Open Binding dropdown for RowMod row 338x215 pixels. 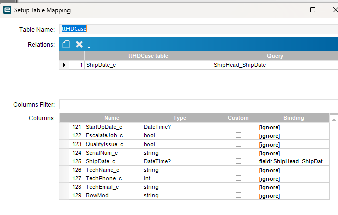[x=294, y=195]
